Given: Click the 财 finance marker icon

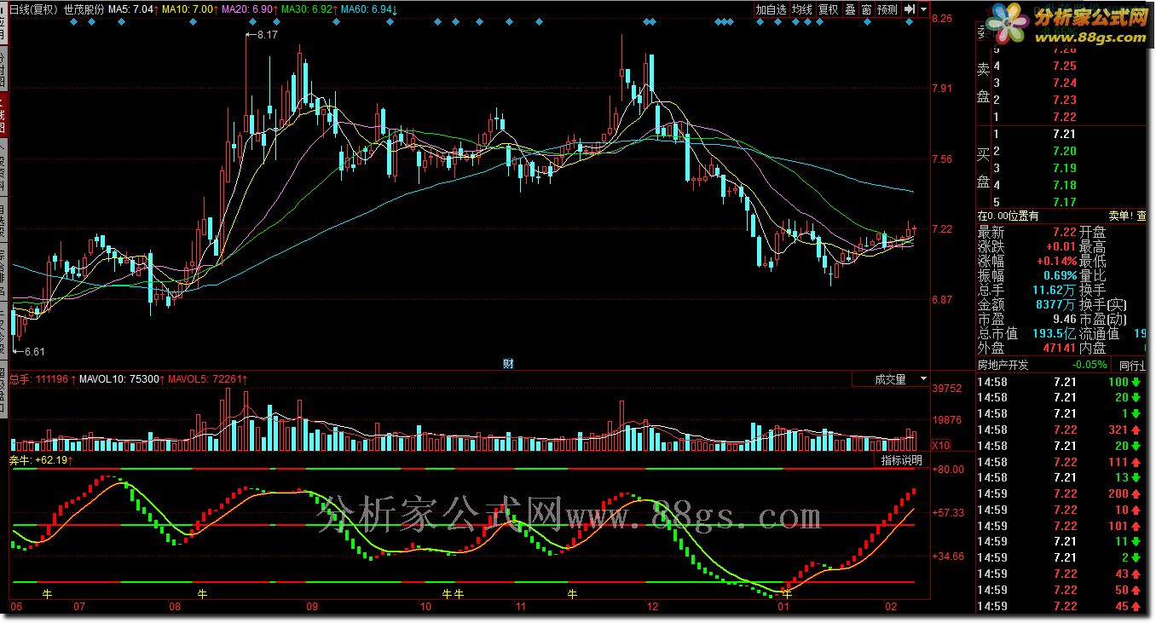Looking at the screenshot, I should click(508, 364).
